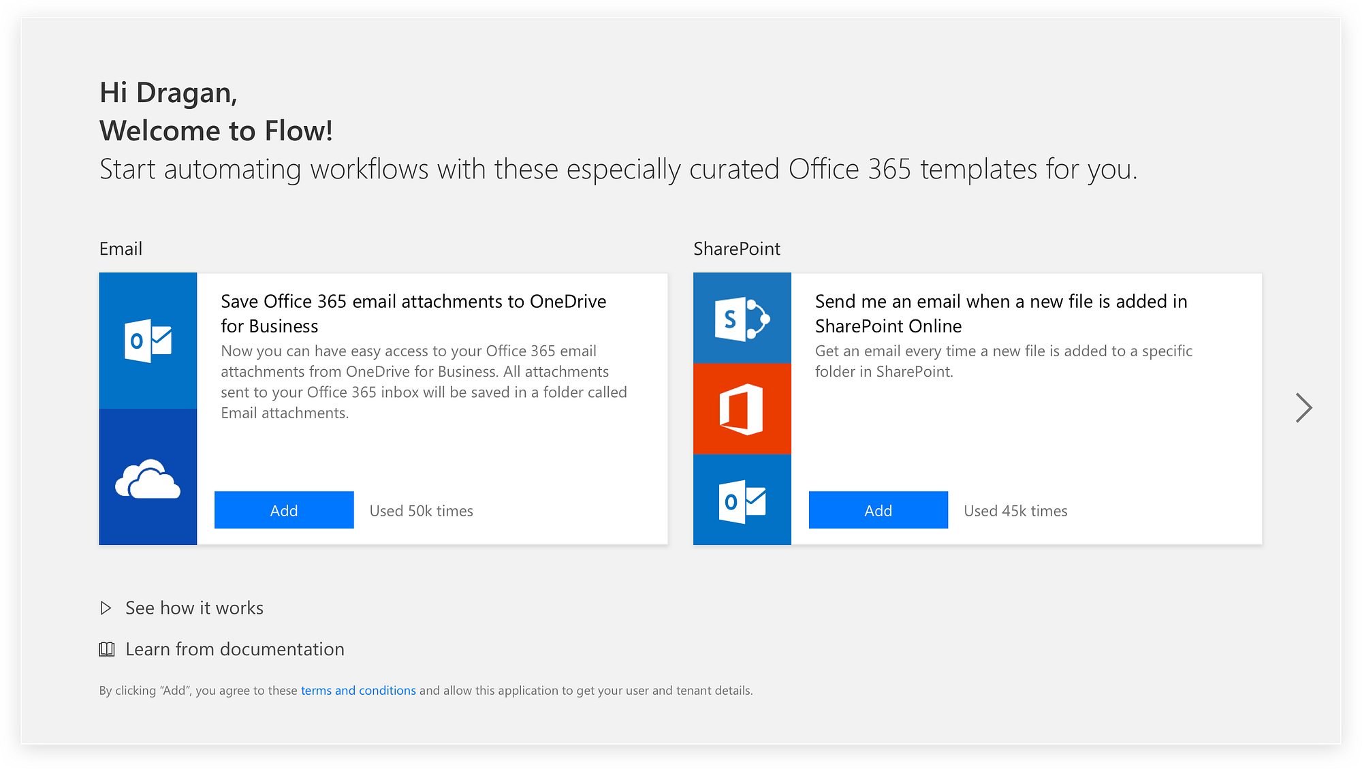
Task: Click Used 45k times label
Action: (x=1015, y=511)
